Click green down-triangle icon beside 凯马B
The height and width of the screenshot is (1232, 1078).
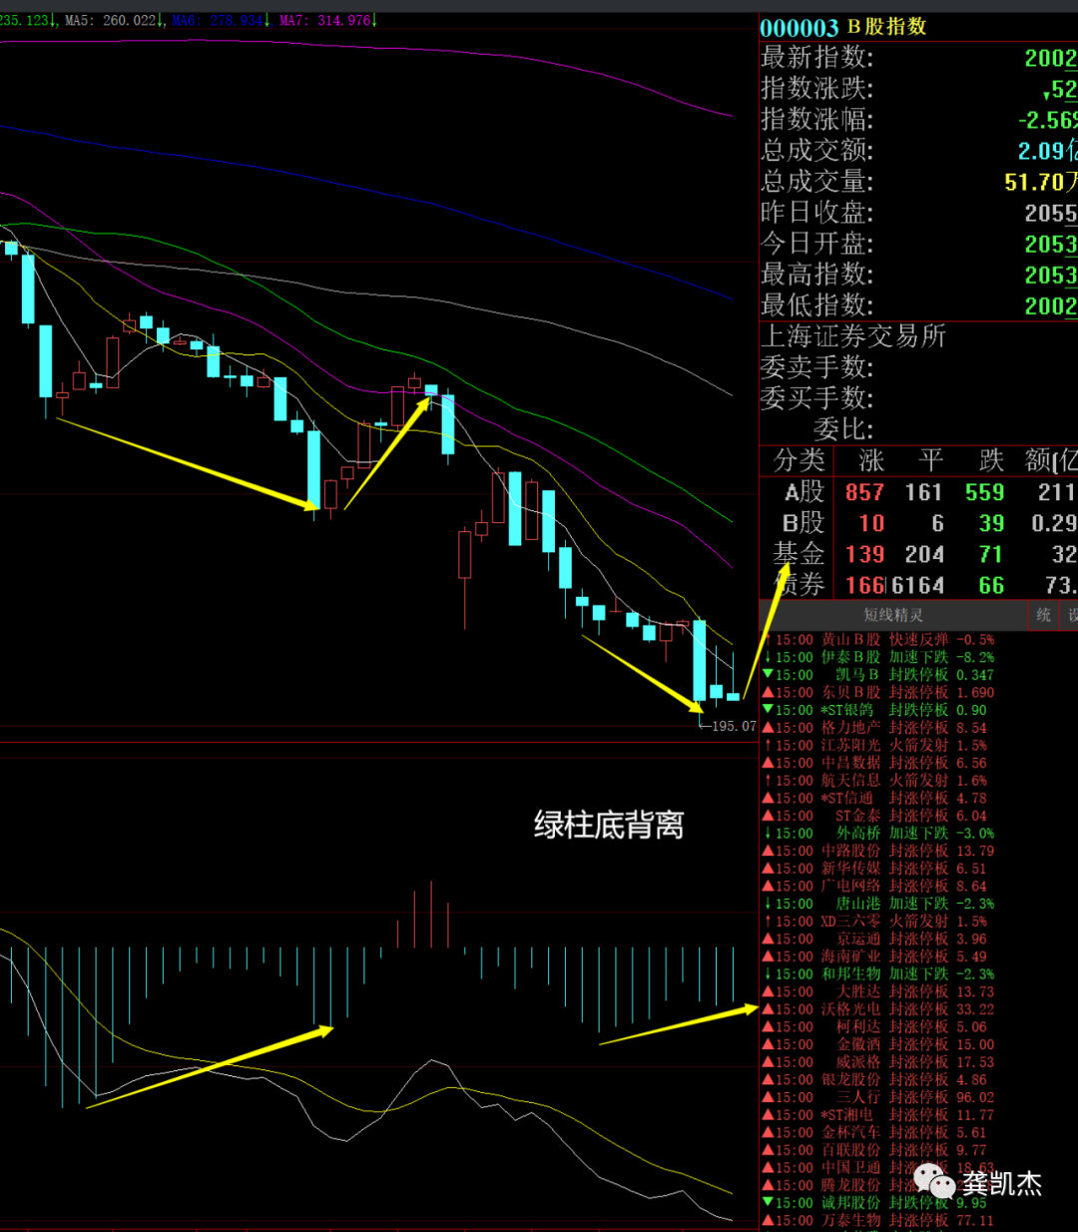point(768,675)
